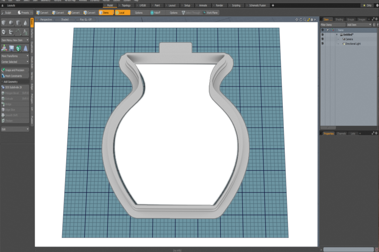
Task: Toggle visibility of the Camera item
Action: coord(322,39)
